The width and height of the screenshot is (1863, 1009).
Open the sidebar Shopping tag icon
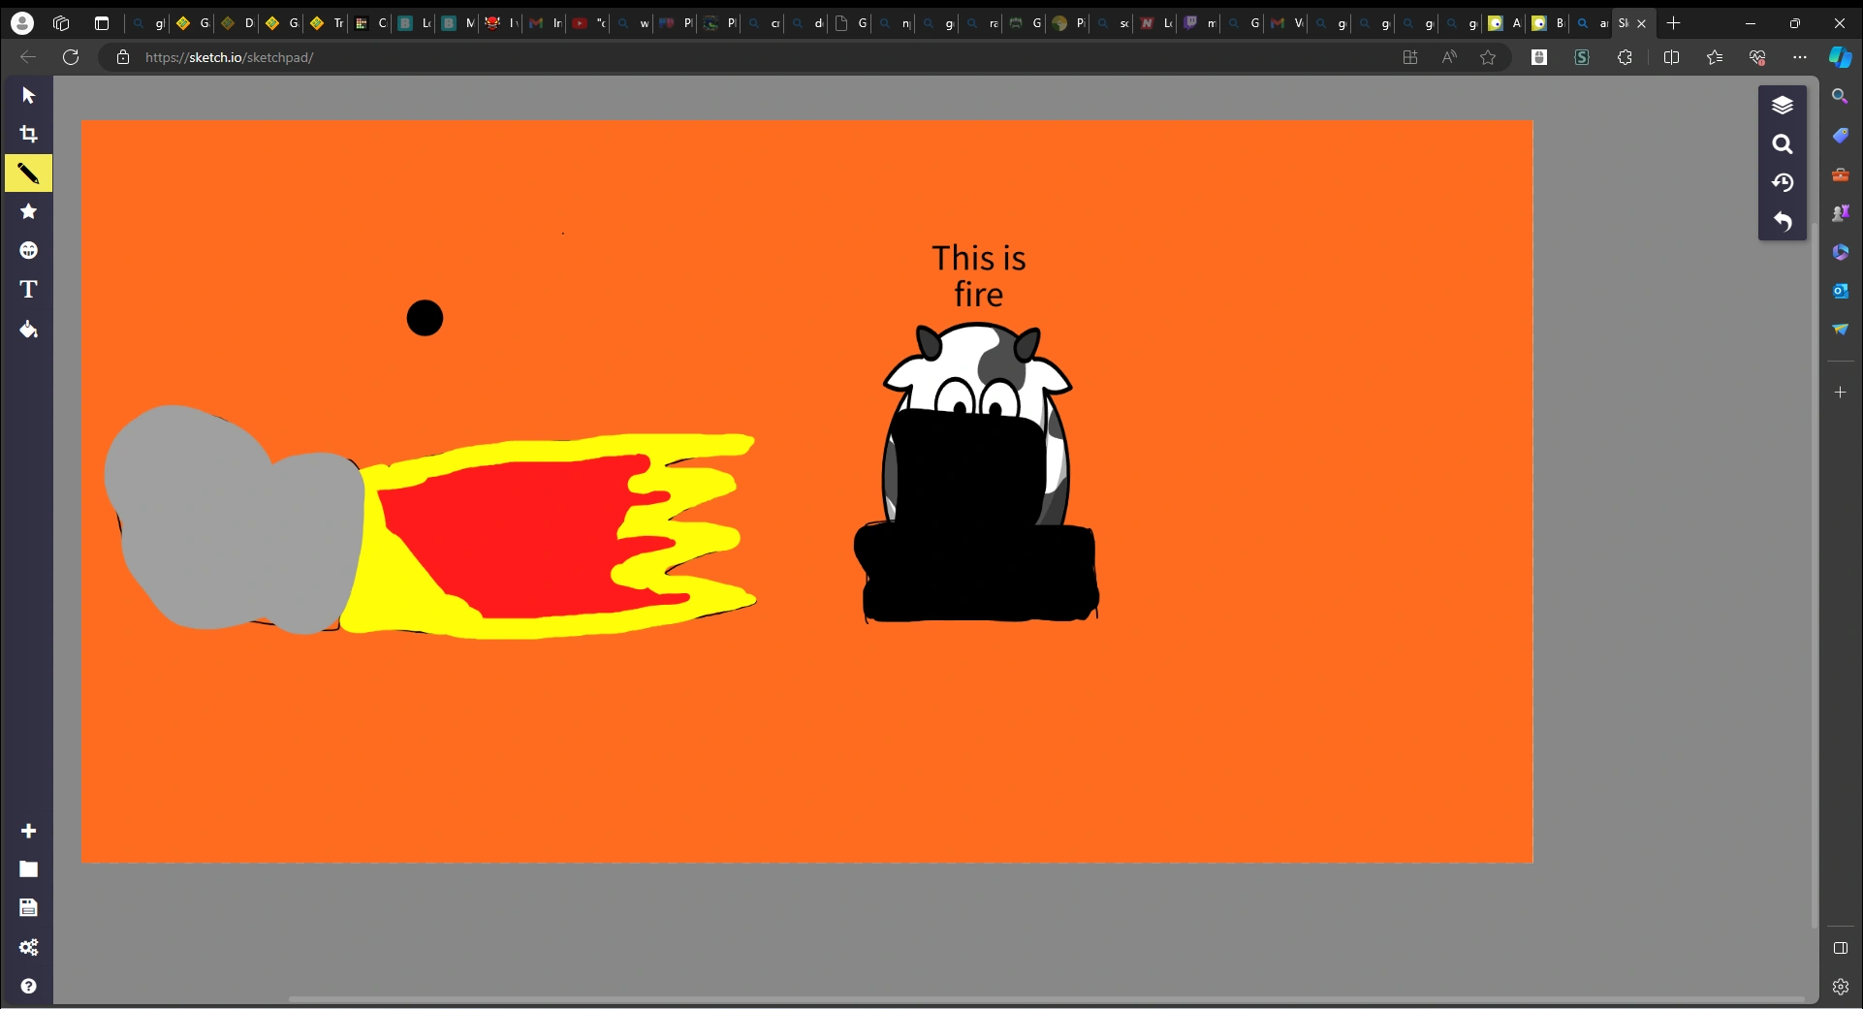1840,136
